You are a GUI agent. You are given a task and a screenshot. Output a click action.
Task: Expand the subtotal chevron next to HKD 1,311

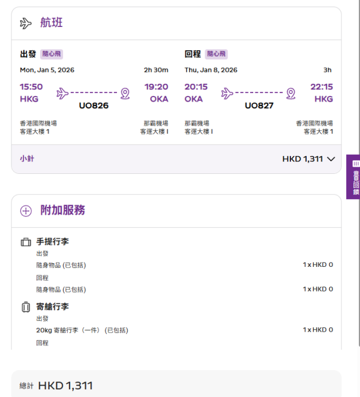[331, 159]
